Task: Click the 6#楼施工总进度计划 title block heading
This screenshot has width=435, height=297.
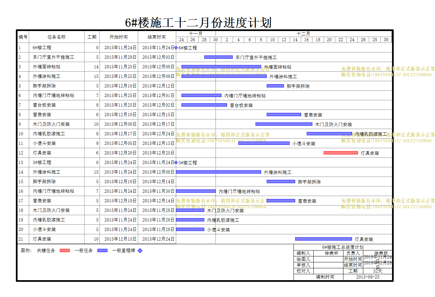Action: coord(343,247)
